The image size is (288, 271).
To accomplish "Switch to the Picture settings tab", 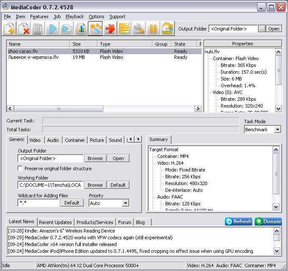I will click(97, 140).
